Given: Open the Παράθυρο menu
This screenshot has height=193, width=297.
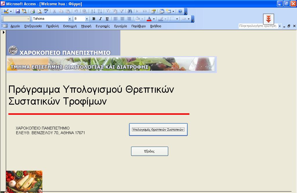Looking at the screenshot, I should pos(138,26).
